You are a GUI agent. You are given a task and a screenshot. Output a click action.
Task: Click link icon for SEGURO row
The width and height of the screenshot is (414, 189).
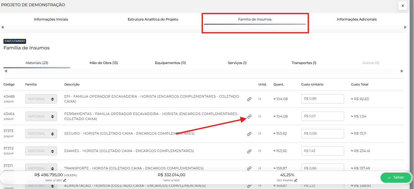coord(249,134)
